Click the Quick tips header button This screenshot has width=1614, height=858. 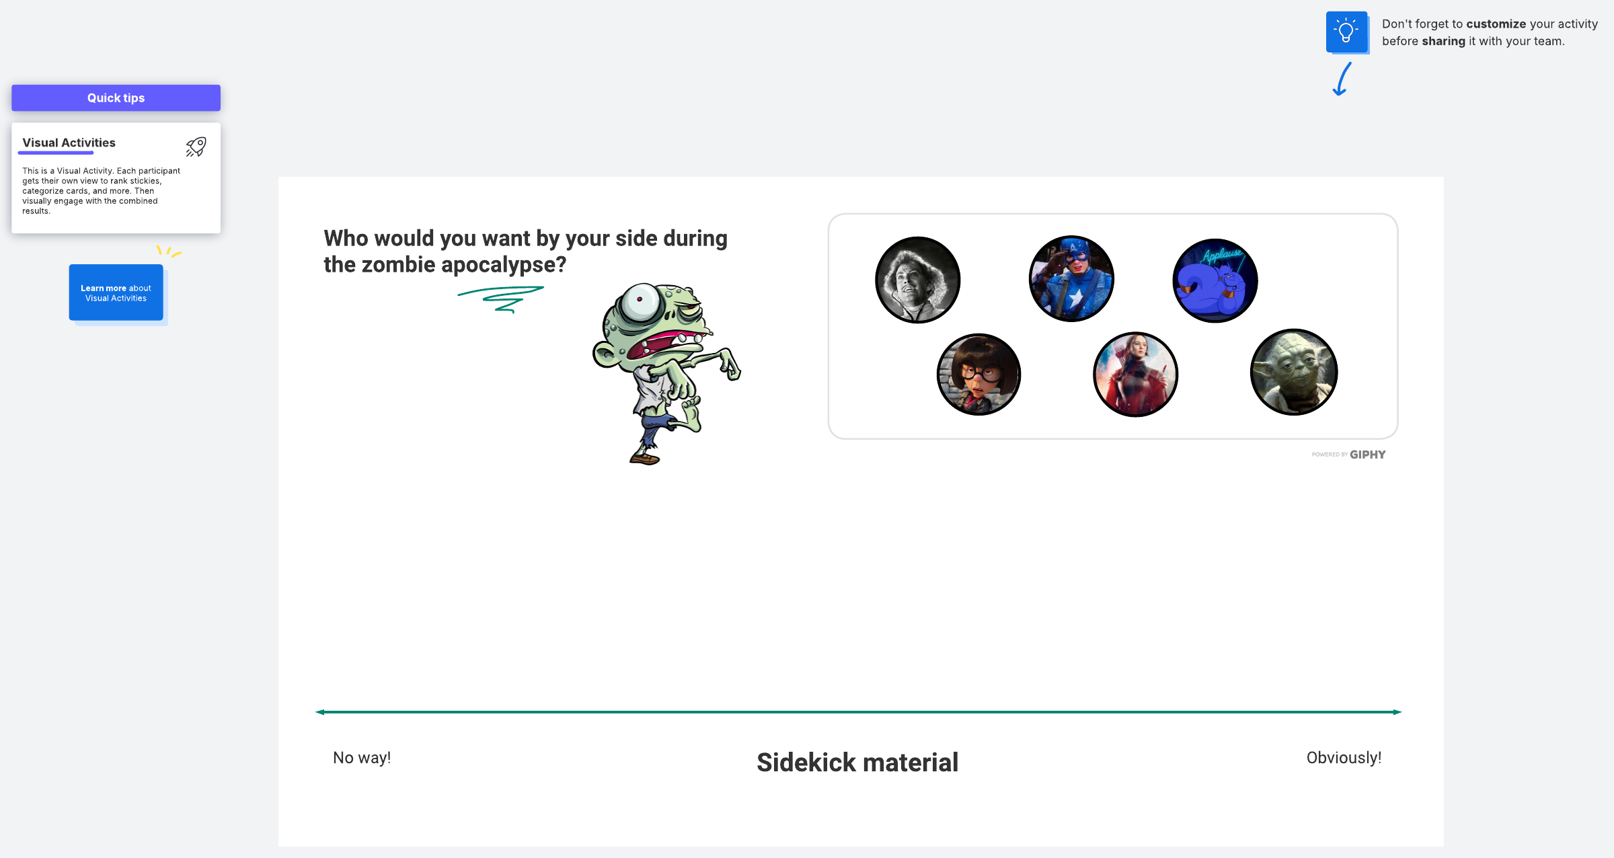pos(116,98)
